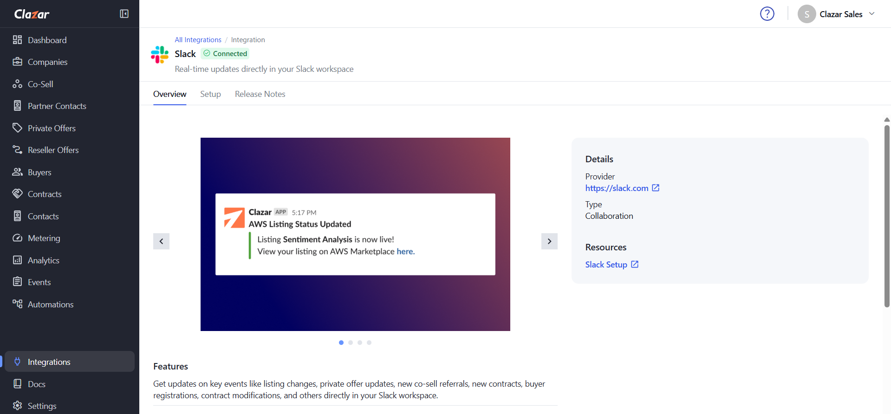Select the third carousel dot
The width and height of the screenshot is (891, 414).
360,343
